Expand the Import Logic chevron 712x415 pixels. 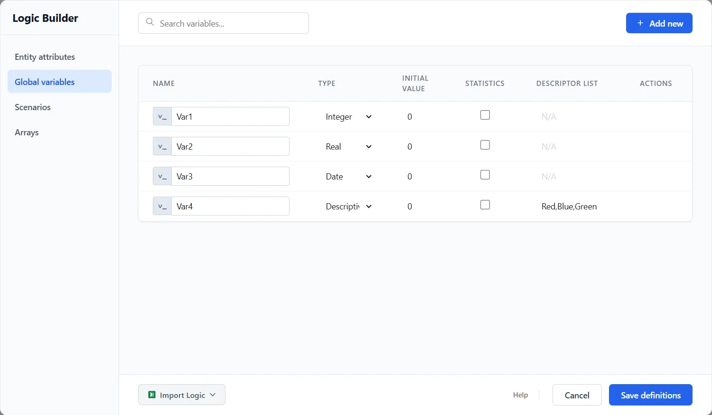pyautogui.click(x=213, y=395)
